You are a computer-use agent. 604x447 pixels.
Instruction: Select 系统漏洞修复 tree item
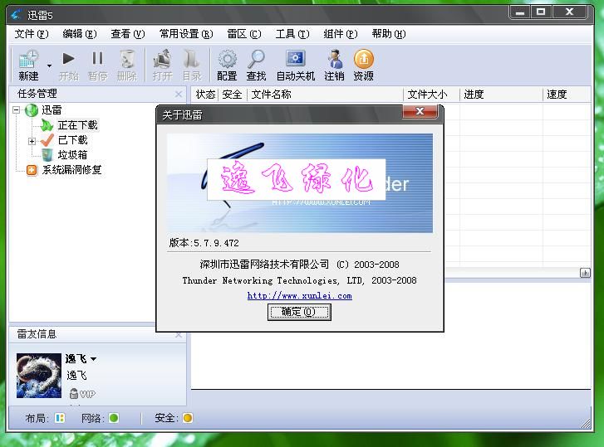pyautogui.click(x=72, y=170)
